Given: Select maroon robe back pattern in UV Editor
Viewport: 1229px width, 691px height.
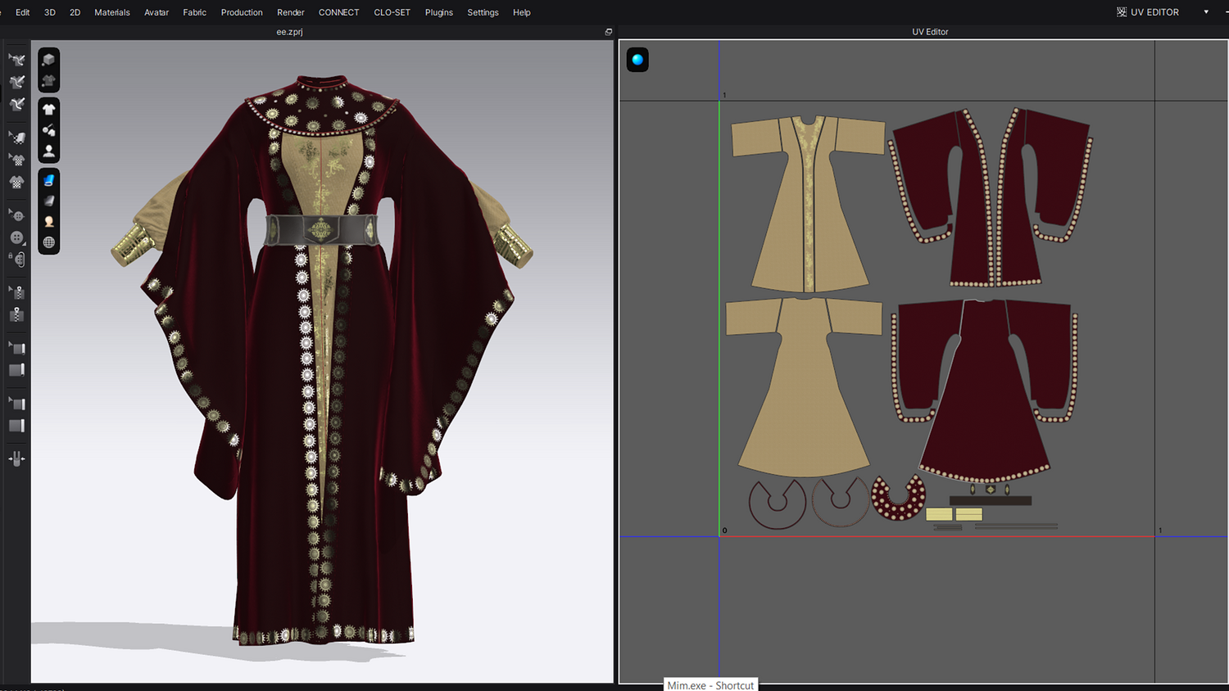Looking at the screenshot, I should 984,391.
